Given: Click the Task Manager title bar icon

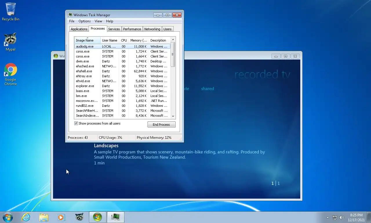Looking at the screenshot, I should coord(70,15).
